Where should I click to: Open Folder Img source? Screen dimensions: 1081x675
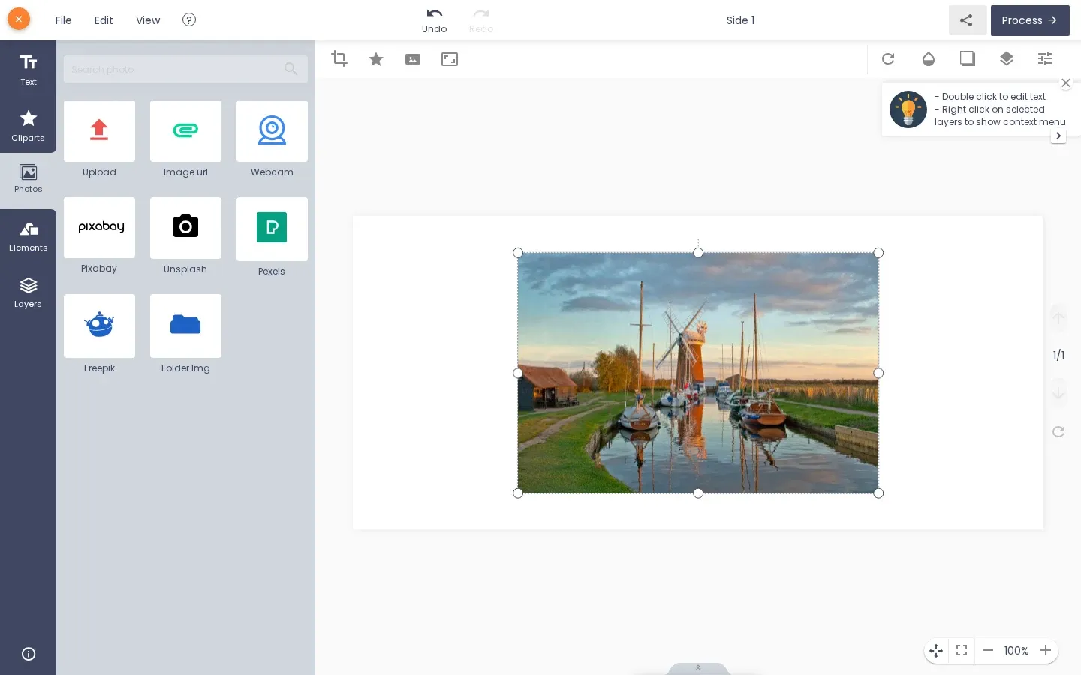(185, 325)
